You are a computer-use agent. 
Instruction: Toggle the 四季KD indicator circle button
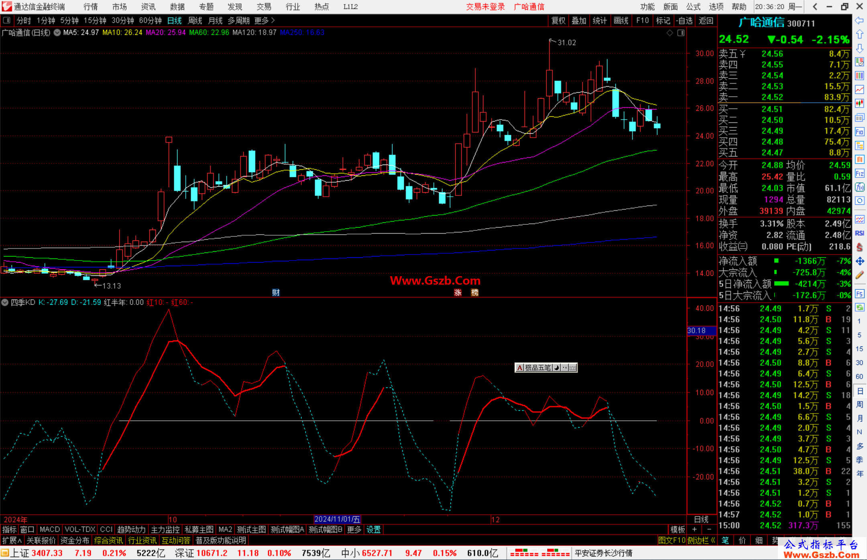click(x=5, y=302)
